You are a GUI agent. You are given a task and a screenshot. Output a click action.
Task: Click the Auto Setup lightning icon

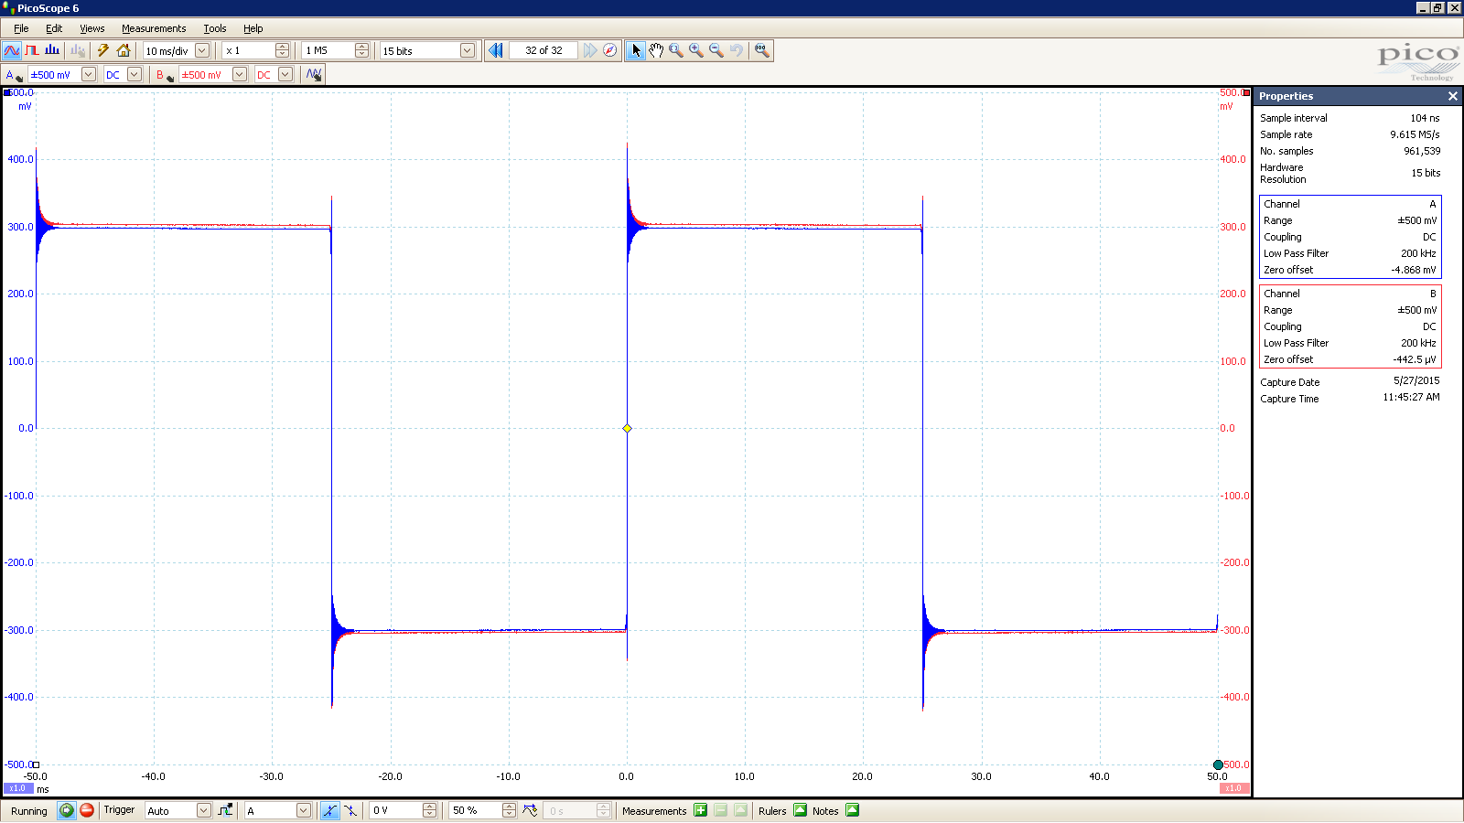103,51
